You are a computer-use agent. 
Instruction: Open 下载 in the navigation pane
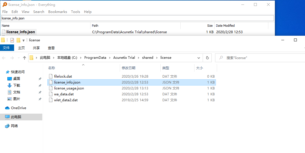coord(17,85)
